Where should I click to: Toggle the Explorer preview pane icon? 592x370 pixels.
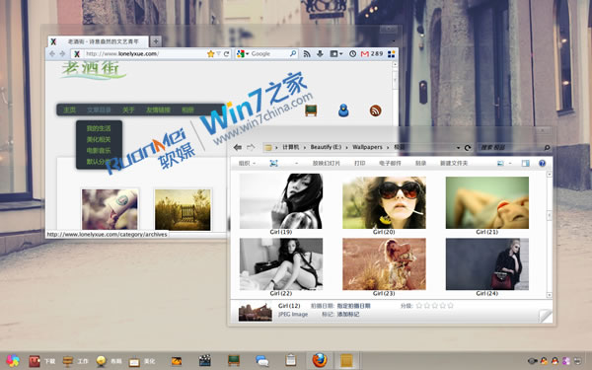pos(526,163)
